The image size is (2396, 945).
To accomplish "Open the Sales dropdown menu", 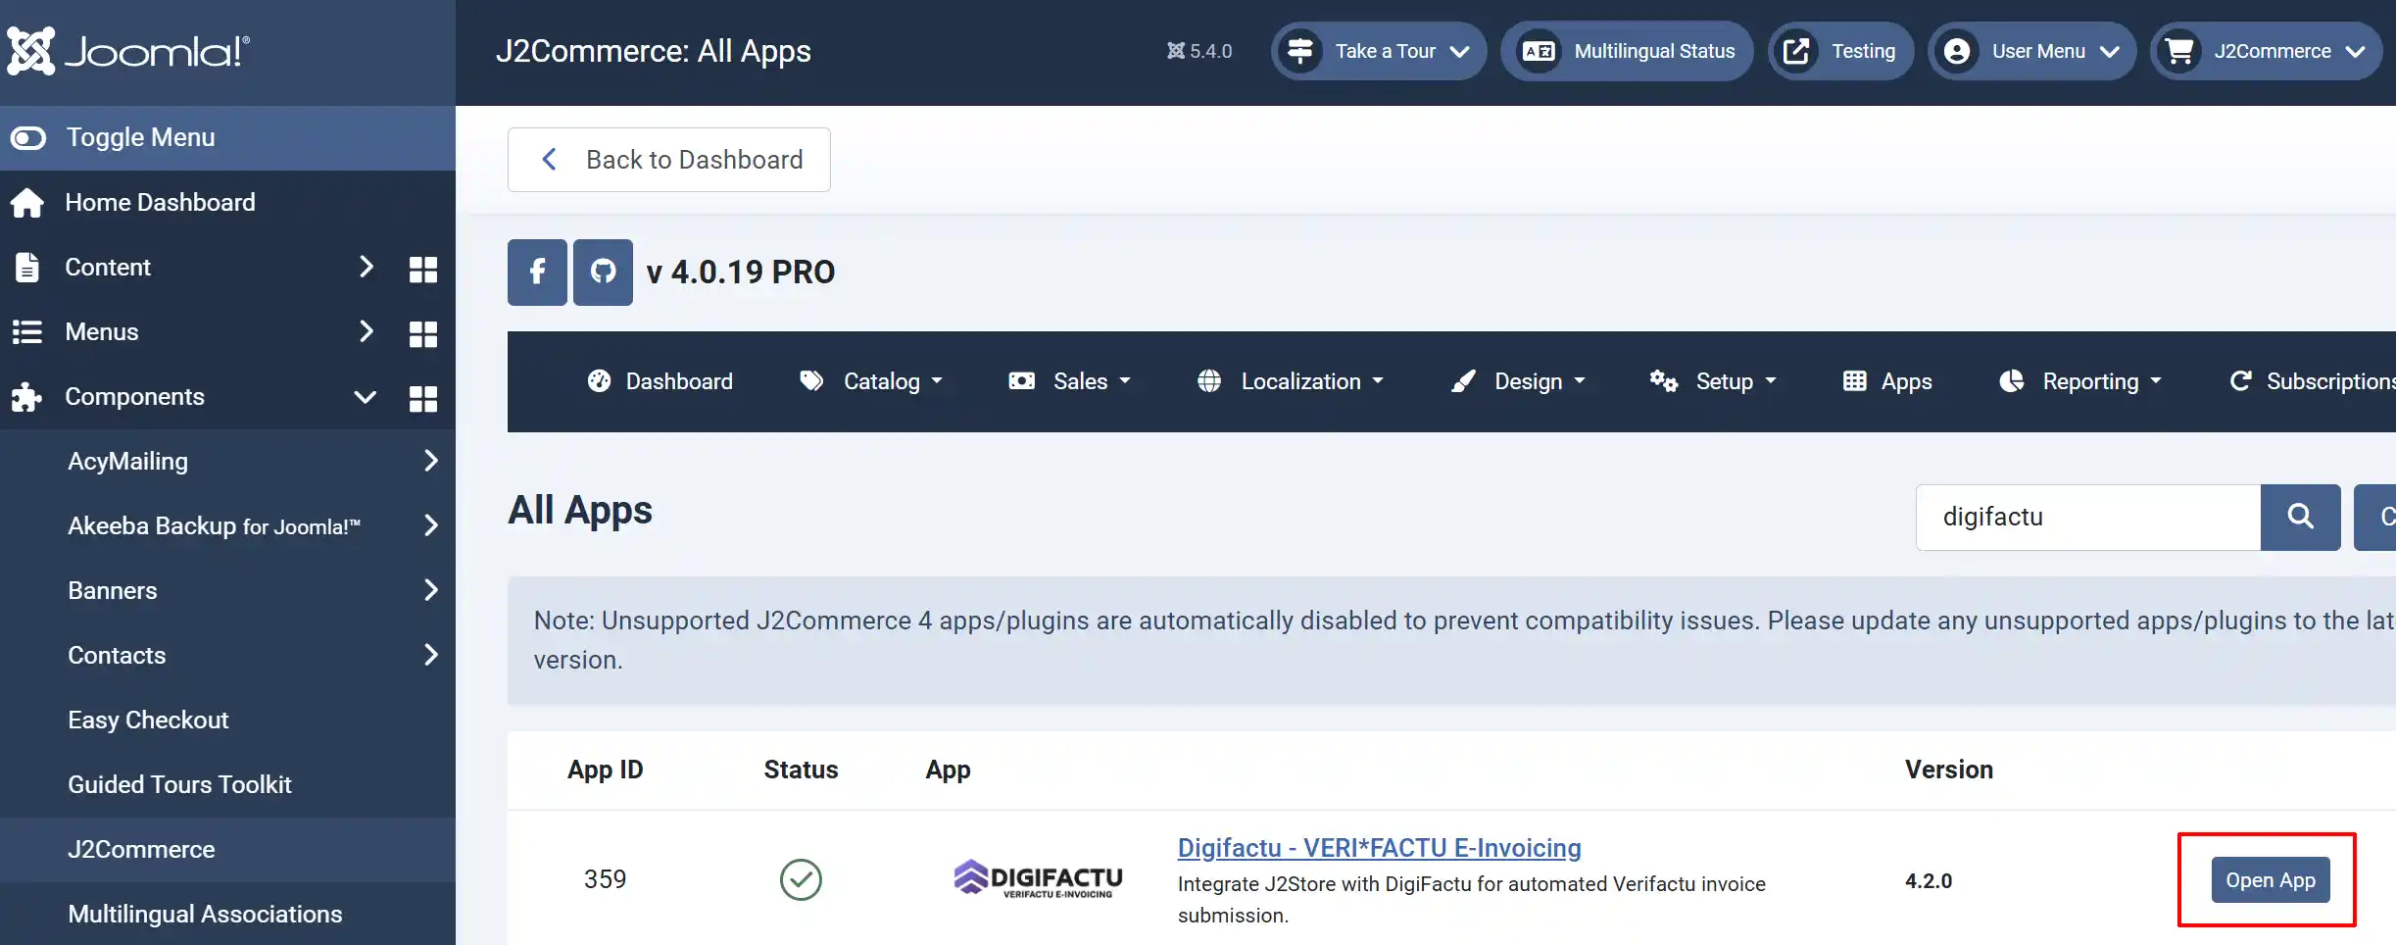I will coord(1070,381).
